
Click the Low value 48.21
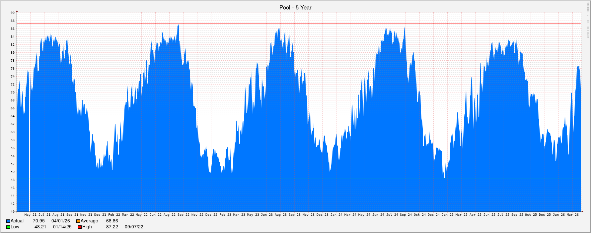[40, 227]
